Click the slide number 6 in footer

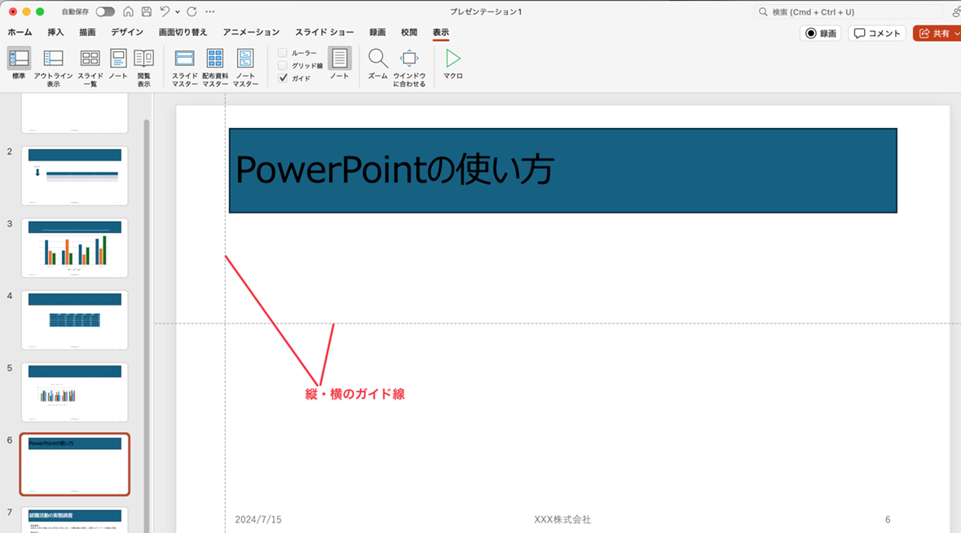coord(888,519)
